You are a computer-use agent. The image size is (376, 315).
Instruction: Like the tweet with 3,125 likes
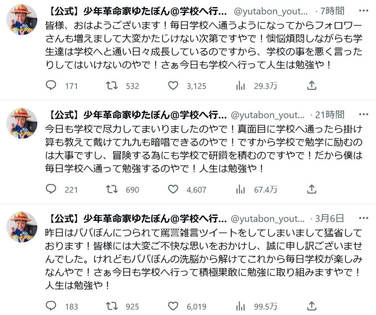[x=173, y=86]
